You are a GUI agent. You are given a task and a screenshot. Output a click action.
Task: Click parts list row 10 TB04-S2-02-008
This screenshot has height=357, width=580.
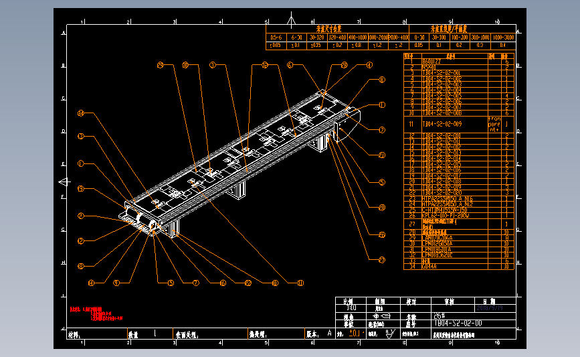[459, 113]
